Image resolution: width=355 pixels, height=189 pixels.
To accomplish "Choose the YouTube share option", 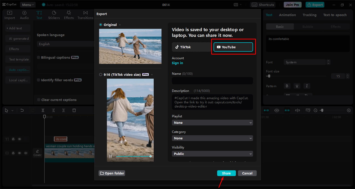I will tap(233, 47).
